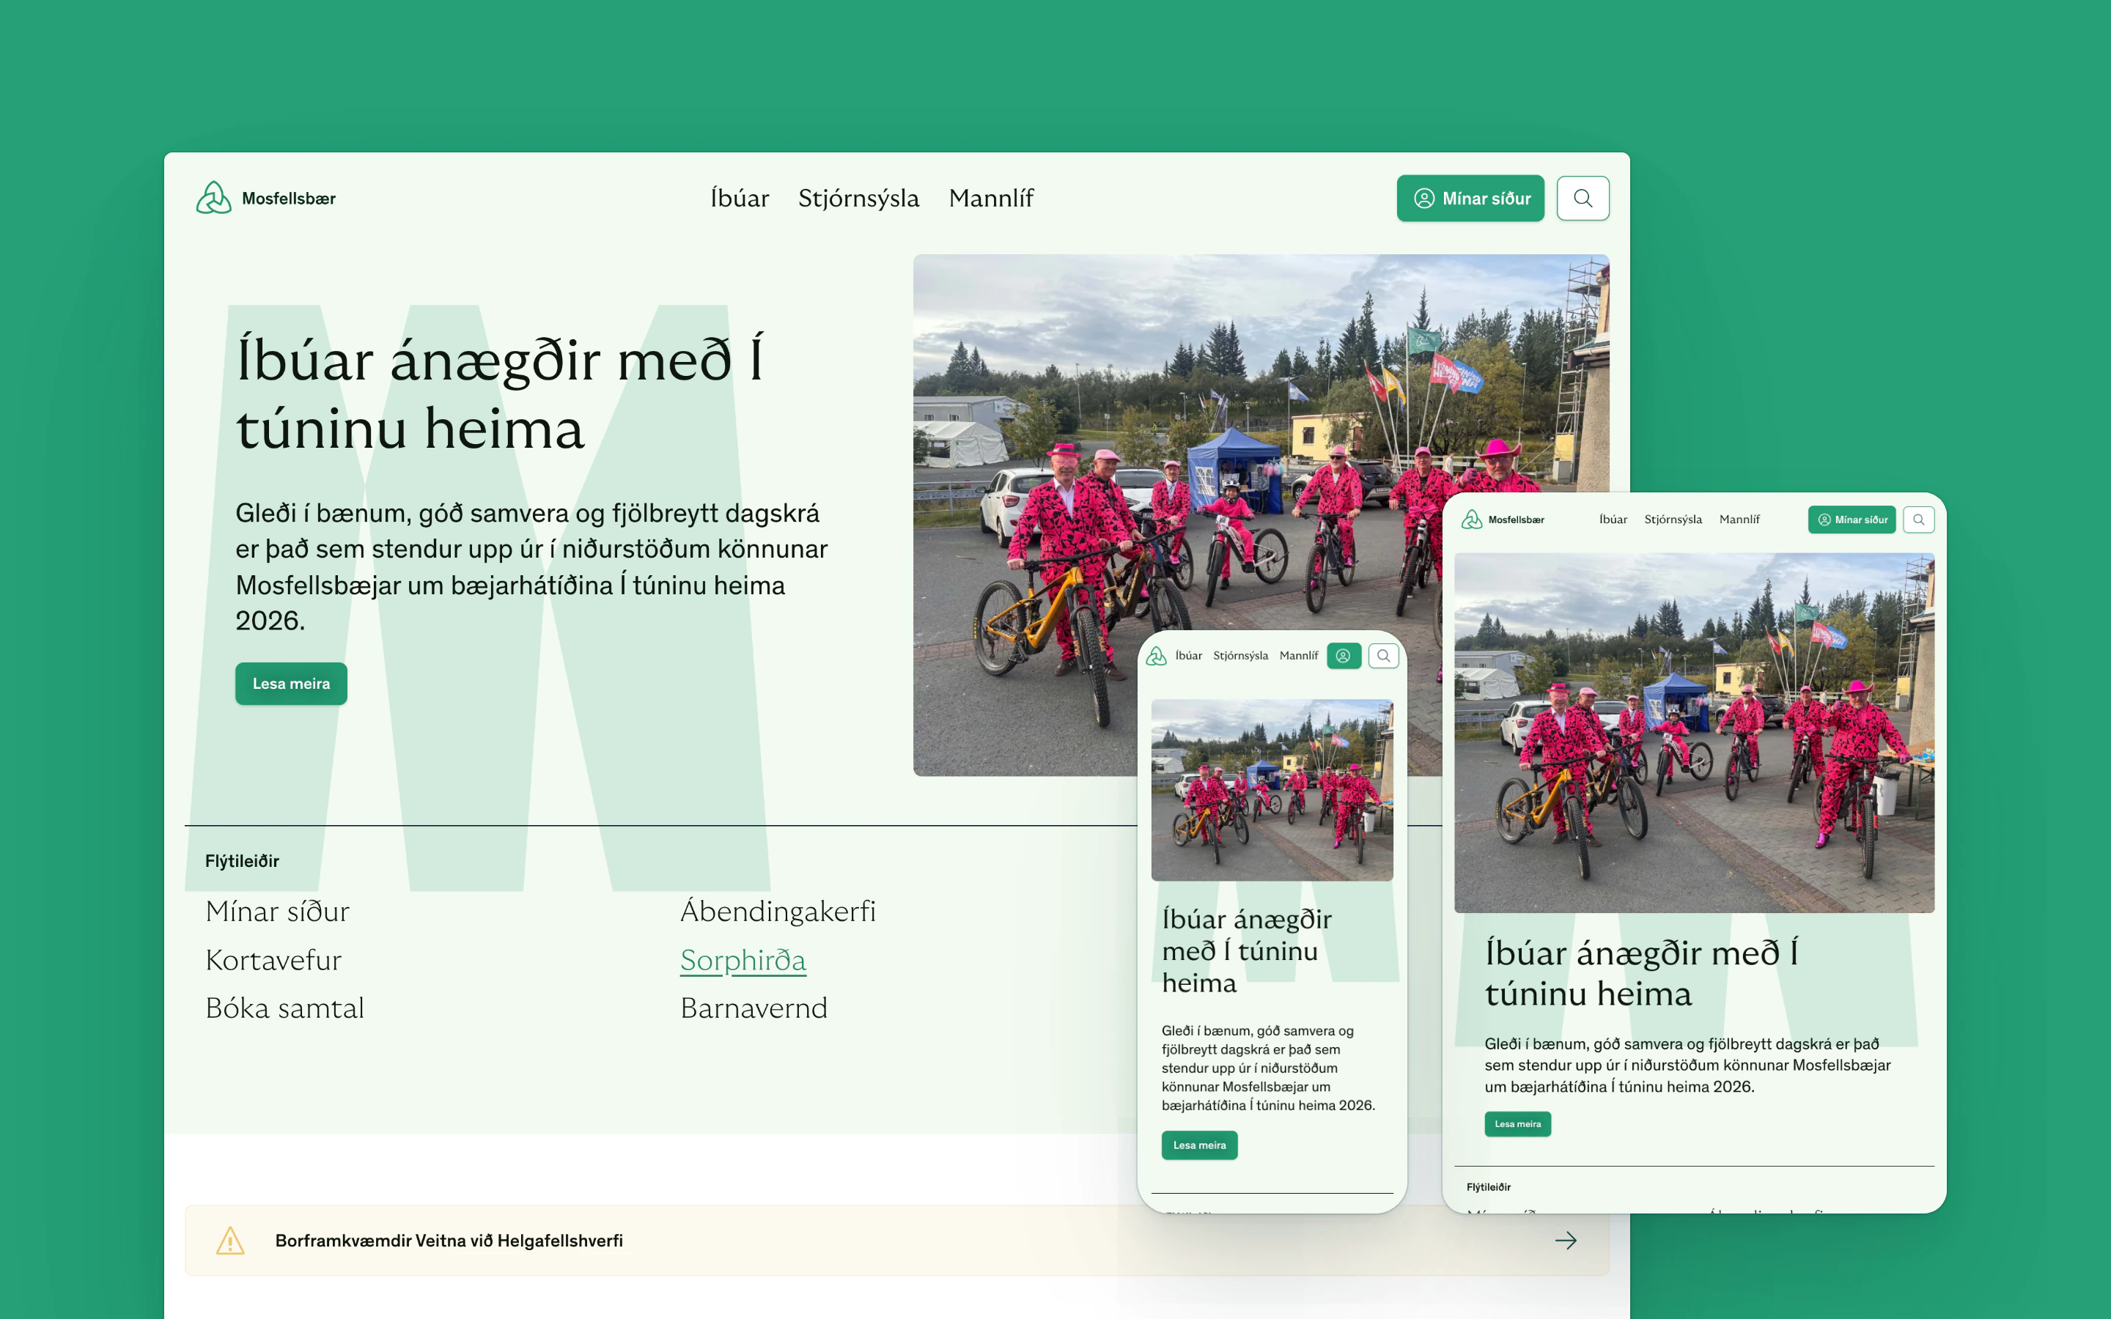
Task: Click the hero photo in mobile view
Action: pos(1272,791)
